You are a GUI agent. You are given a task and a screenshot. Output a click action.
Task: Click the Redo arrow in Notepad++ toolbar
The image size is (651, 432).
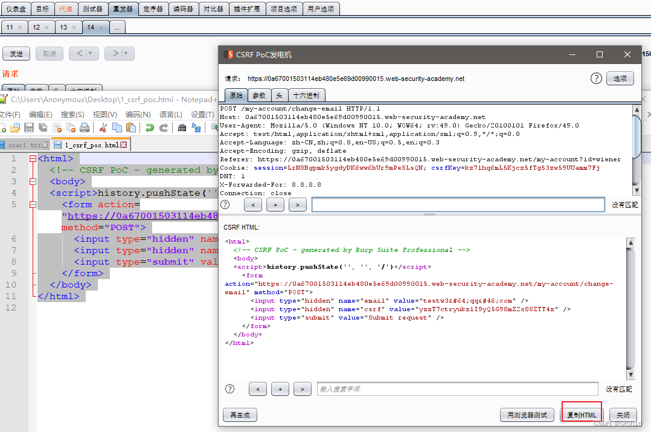click(x=164, y=127)
